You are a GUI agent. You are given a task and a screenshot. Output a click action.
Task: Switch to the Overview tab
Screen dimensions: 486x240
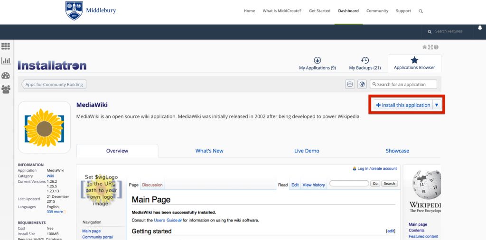point(117,151)
